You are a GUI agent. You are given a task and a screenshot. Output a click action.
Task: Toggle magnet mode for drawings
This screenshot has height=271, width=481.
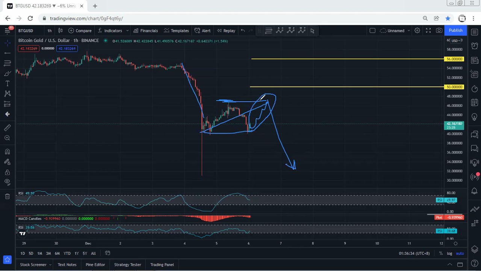[7, 152]
